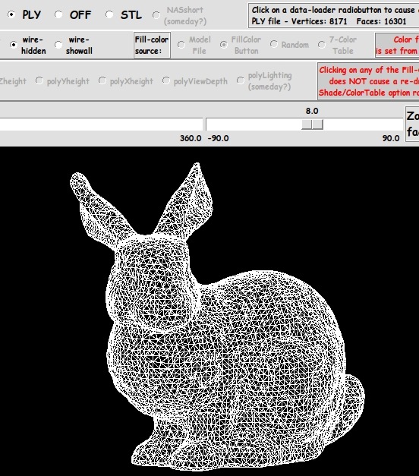Image resolution: width=419 pixels, height=476 pixels.
Task: Click the Zoom factor label box
Action: 412,124
